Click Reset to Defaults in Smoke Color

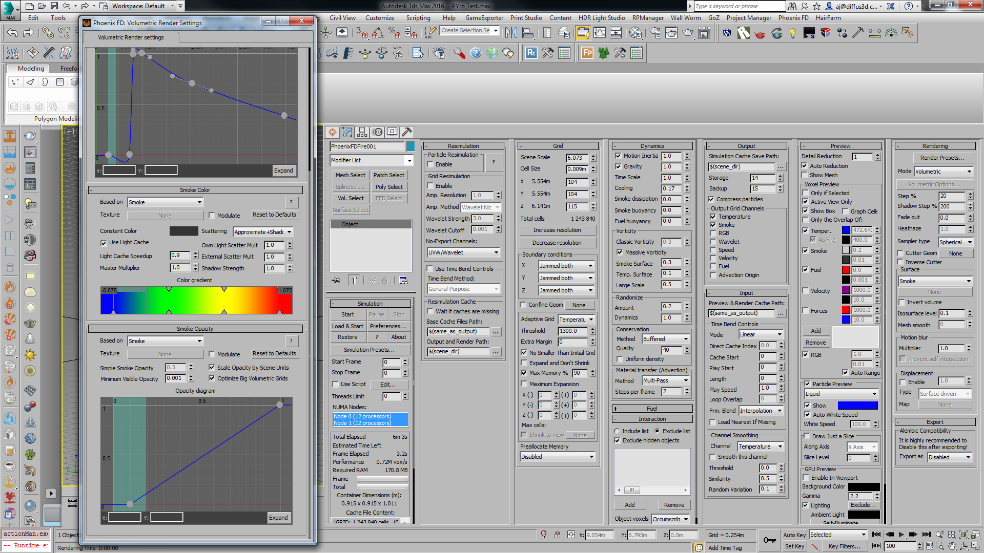click(x=274, y=215)
